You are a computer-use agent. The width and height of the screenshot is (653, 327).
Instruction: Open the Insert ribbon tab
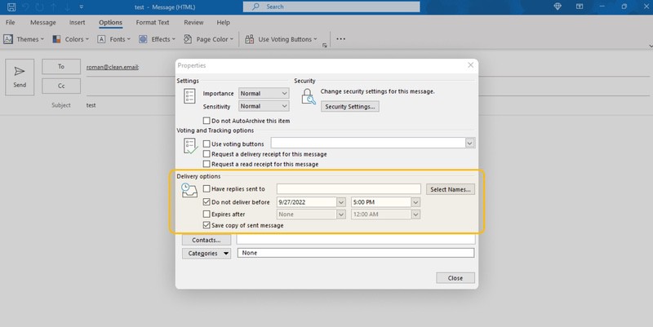point(77,23)
